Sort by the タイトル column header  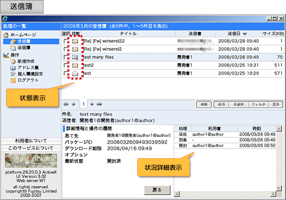[x=128, y=34]
